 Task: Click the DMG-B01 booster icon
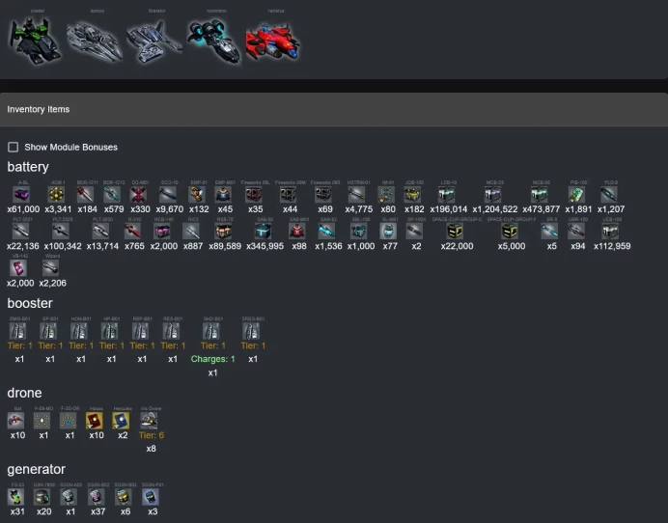tap(18, 331)
